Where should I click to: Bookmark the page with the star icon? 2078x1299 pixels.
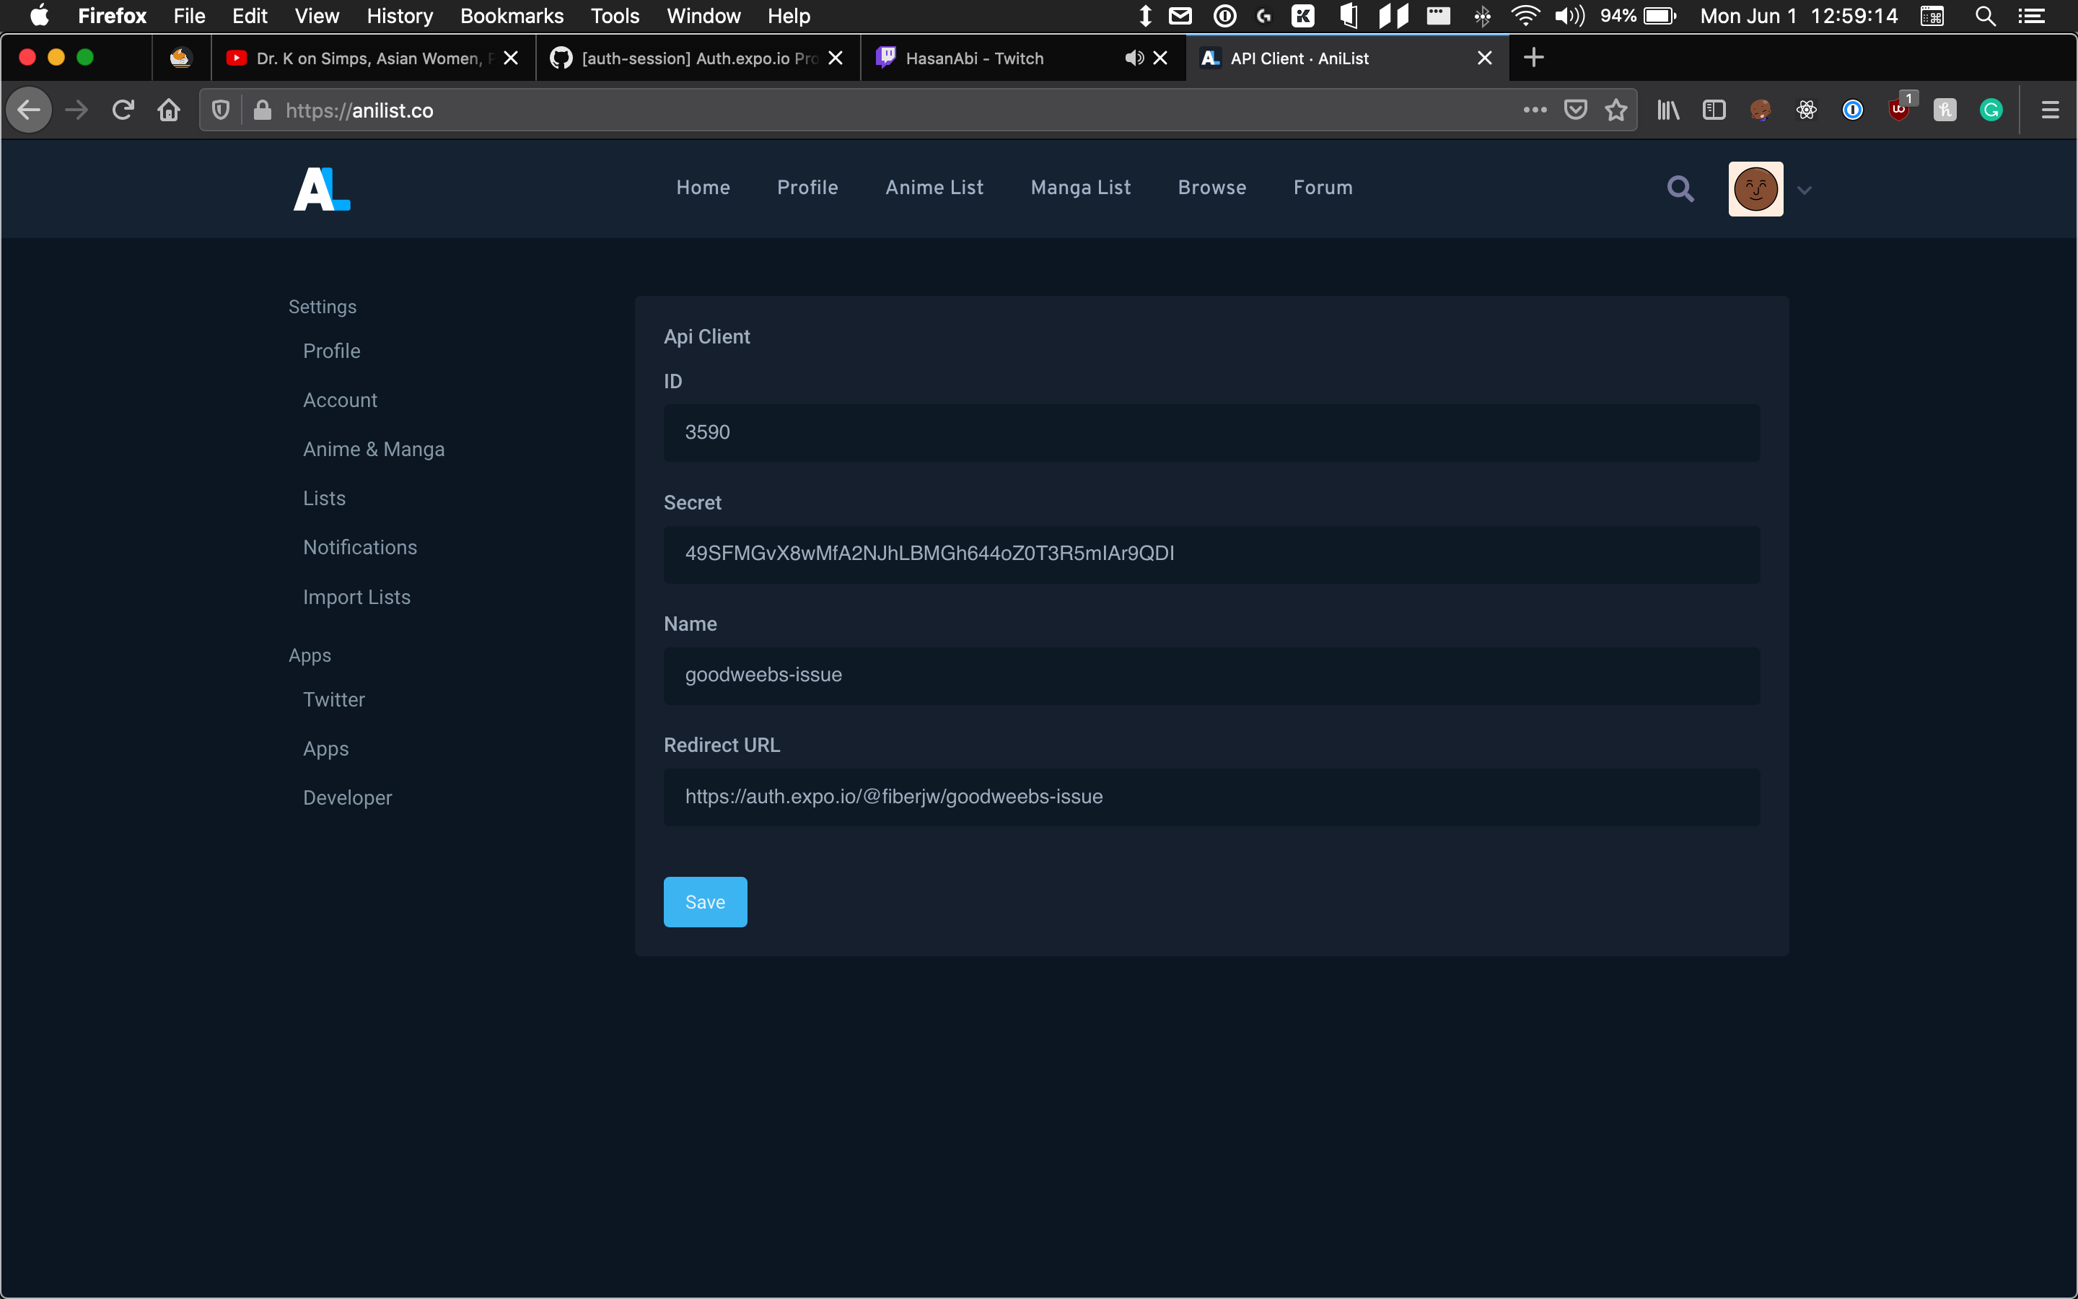click(x=1616, y=110)
